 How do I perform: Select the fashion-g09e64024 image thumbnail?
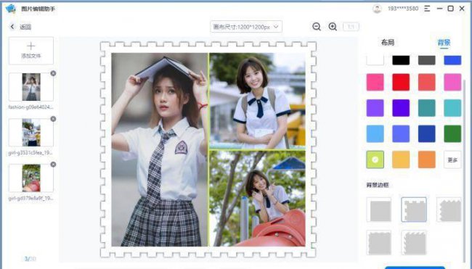pyautogui.click(x=31, y=87)
